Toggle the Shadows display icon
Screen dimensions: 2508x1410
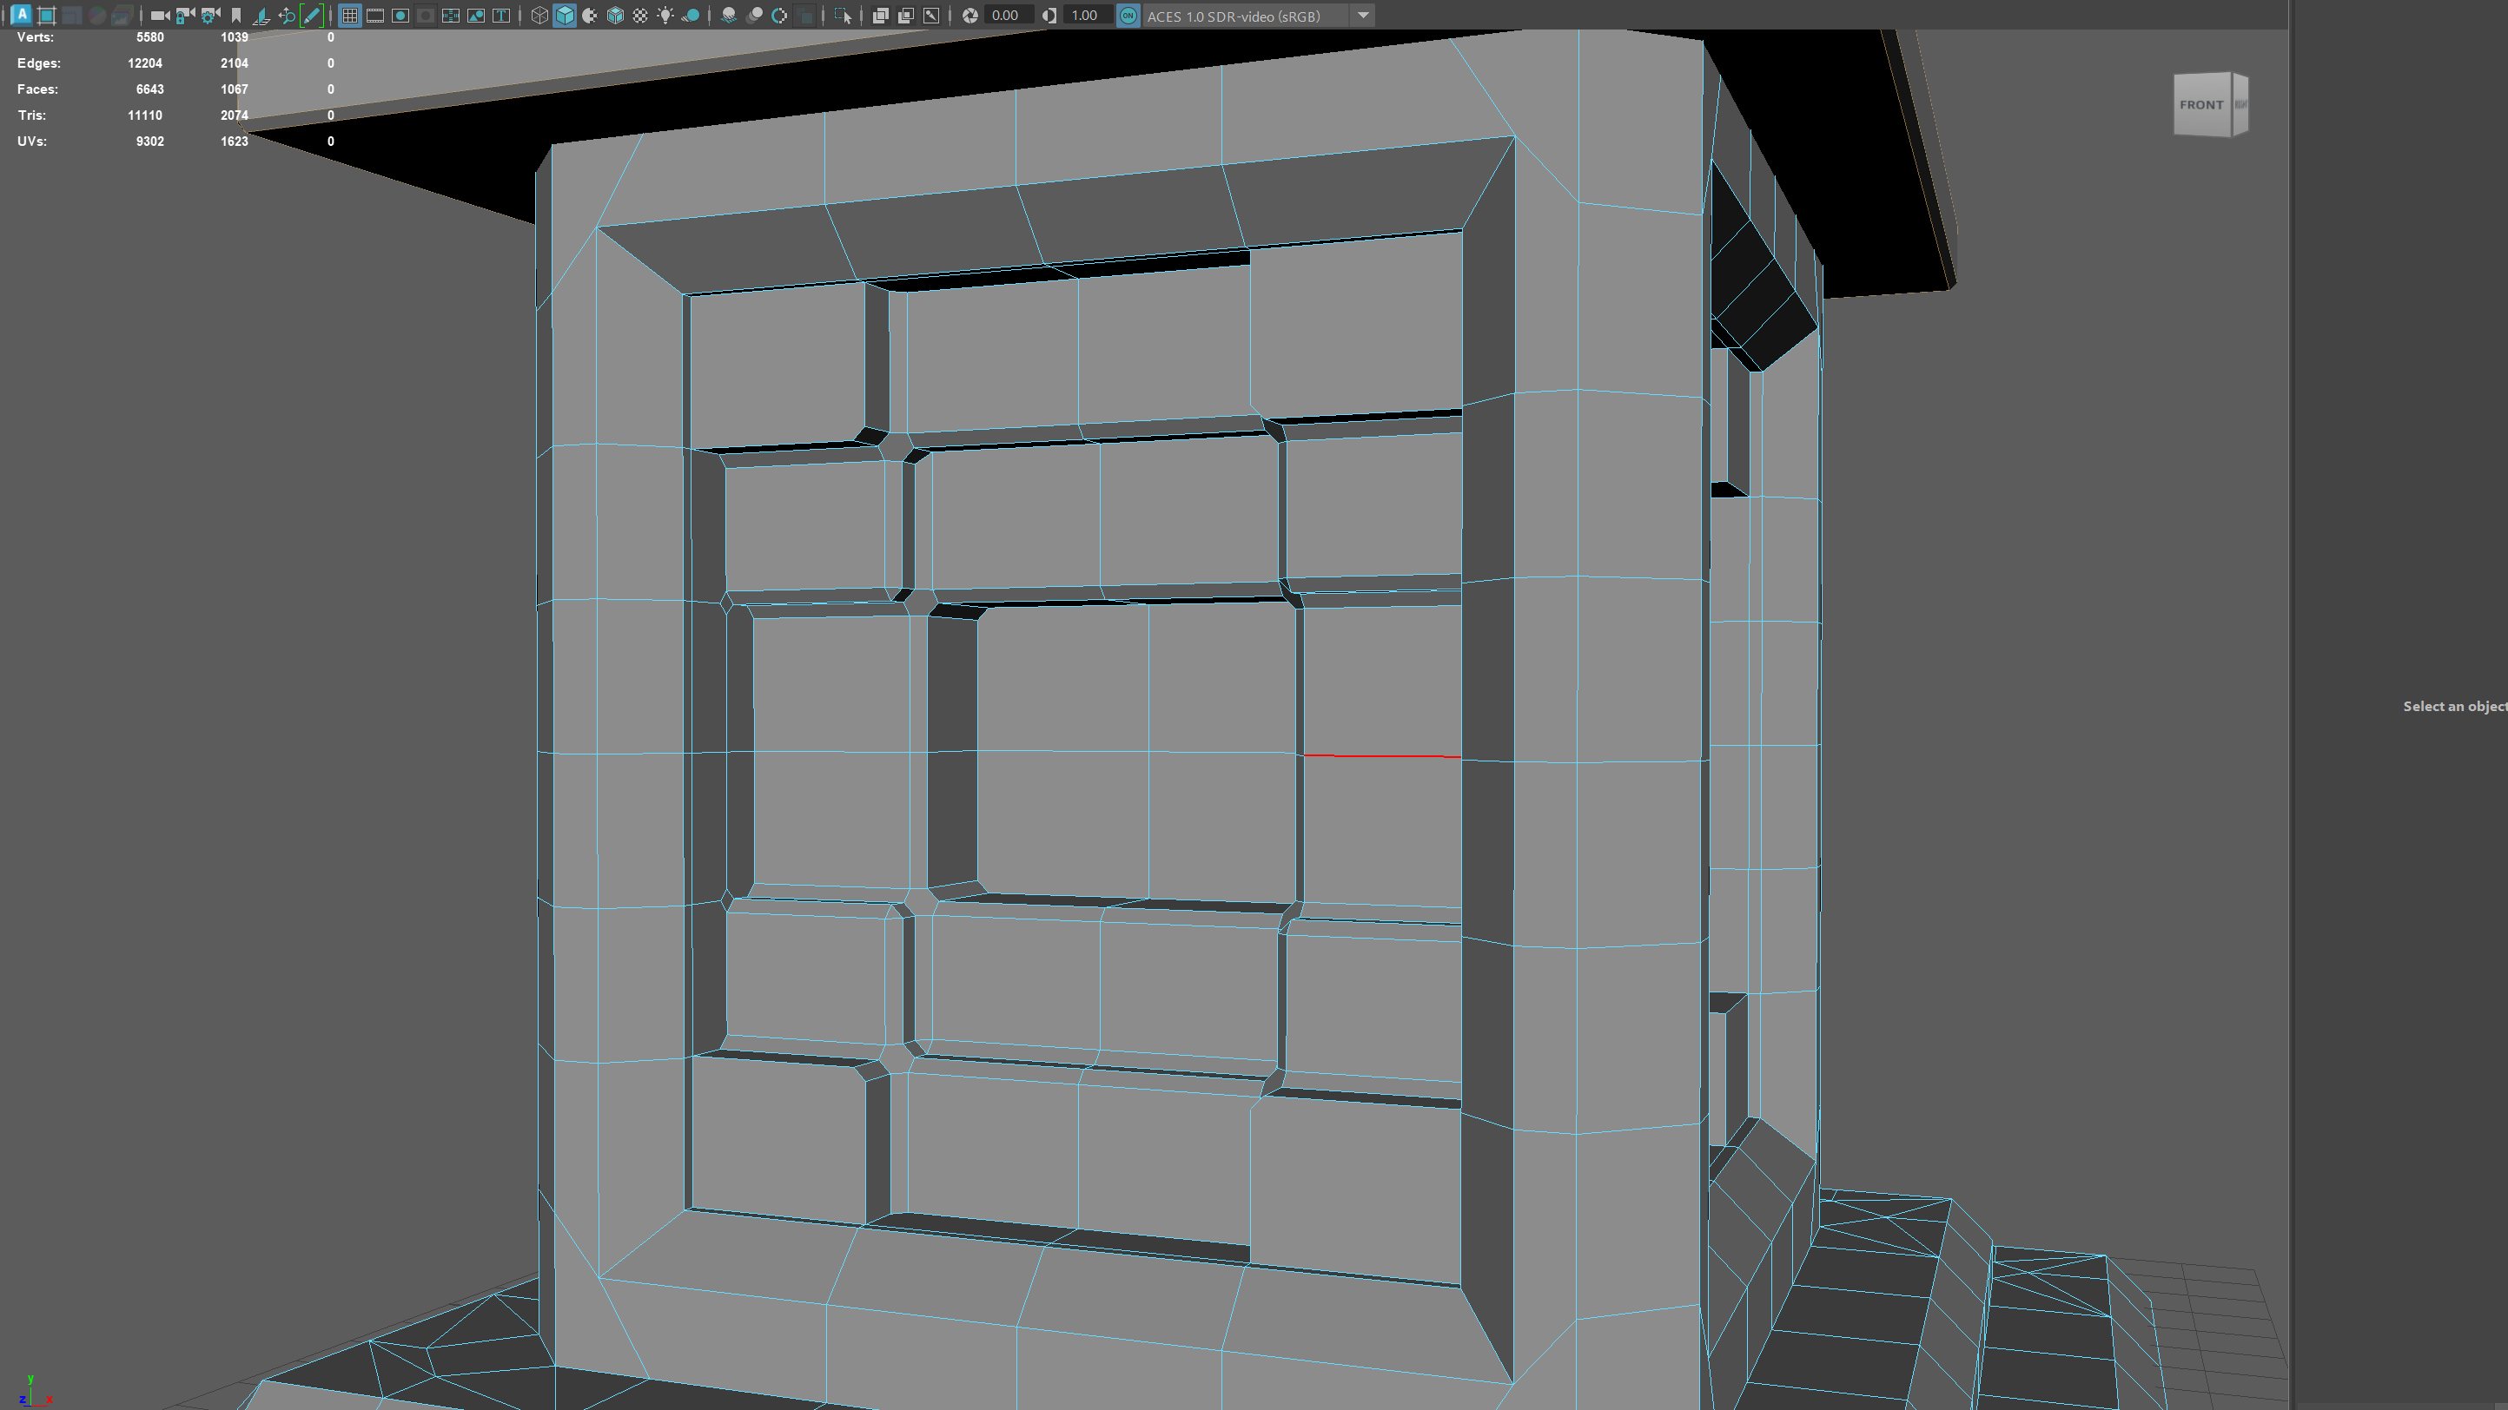tap(692, 16)
